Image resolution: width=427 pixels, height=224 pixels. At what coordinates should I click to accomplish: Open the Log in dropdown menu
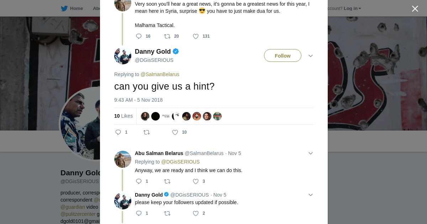pos(352,9)
